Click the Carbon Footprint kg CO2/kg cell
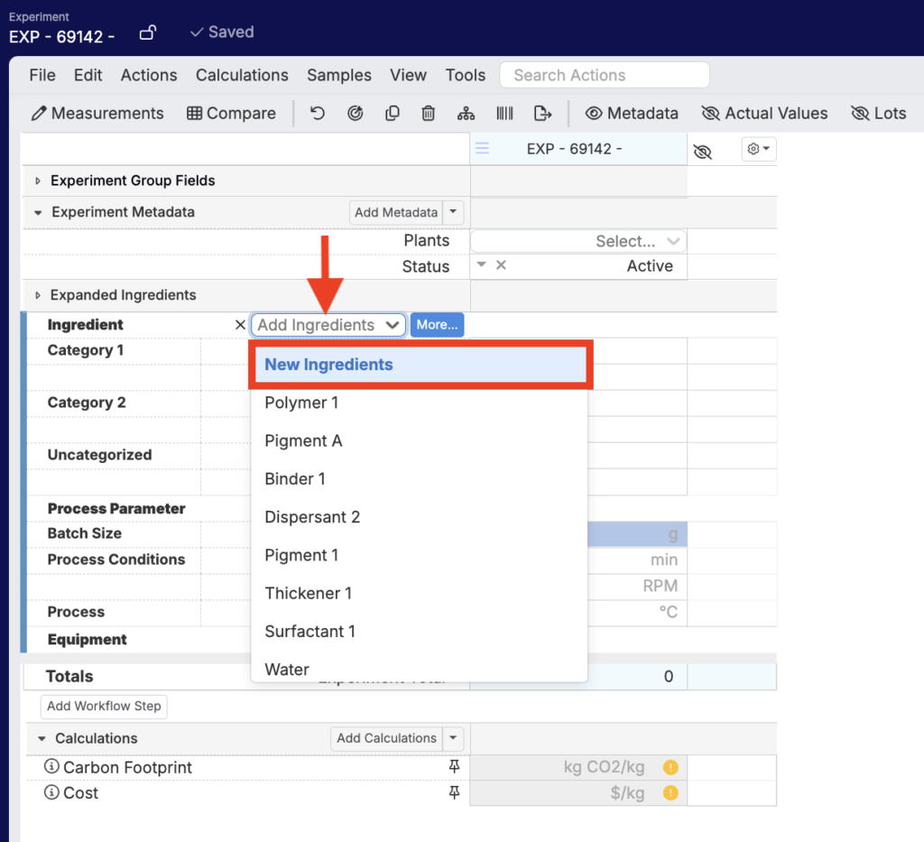The height and width of the screenshot is (842, 924). [x=578, y=767]
